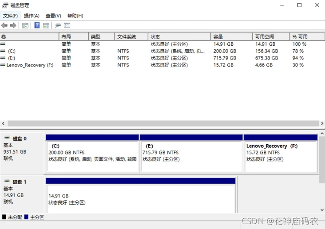Select the (E:) 715.79 GB partition block
The height and width of the screenshot is (229, 325).
(191, 154)
